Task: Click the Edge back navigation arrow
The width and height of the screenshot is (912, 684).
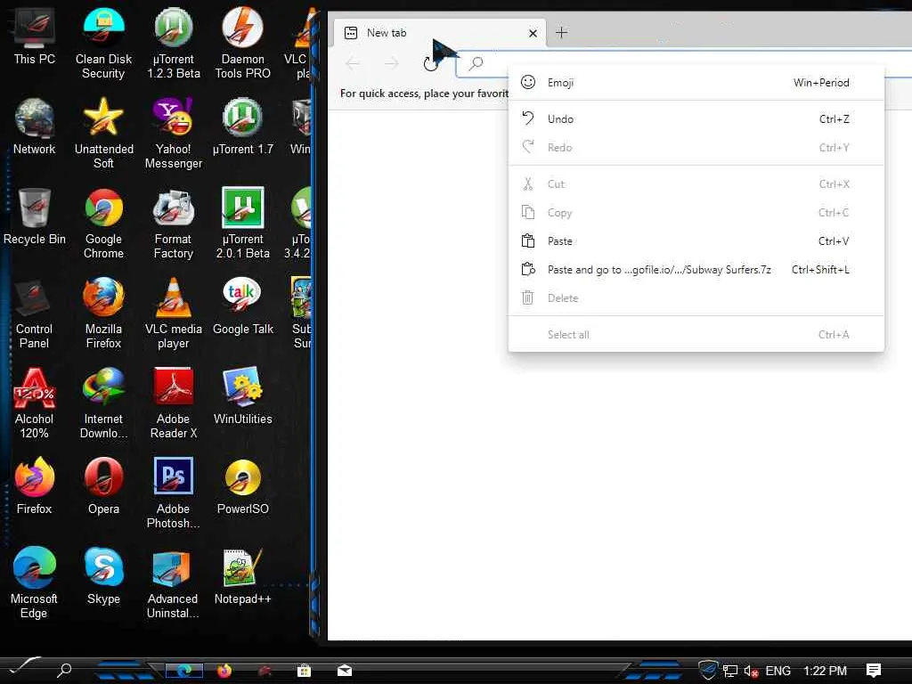Action: (x=353, y=63)
